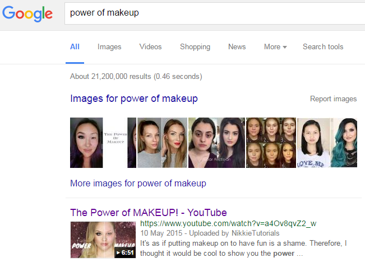Focus the search box containing power of makeup
This screenshot has height=267, width=365.
[x=215, y=13]
